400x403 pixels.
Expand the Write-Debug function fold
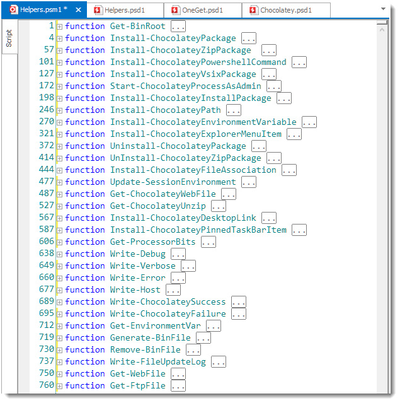[x=60, y=254]
